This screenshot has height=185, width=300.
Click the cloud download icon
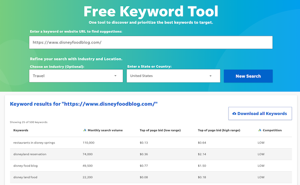(234, 114)
